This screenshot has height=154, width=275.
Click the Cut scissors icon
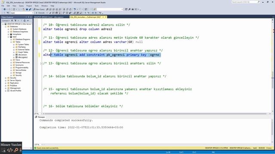(64, 9)
